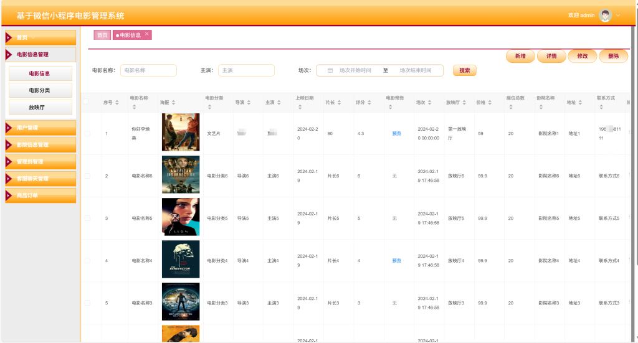
Task: Click the 搜索 button
Action: 465,70
